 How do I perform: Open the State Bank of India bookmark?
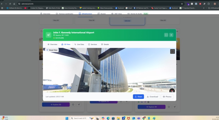pos(53,8)
